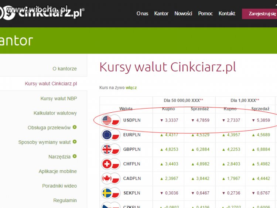Click USDPLN rate value 4,7859
Viewport: 277px width, 208px height.
pyautogui.click(x=203, y=120)
